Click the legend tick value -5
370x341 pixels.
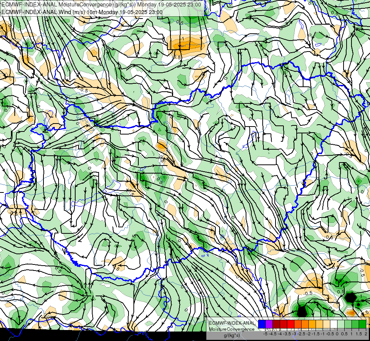(265, 334)
